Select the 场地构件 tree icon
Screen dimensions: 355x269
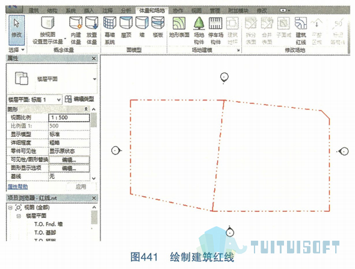(x=199, y=23)
